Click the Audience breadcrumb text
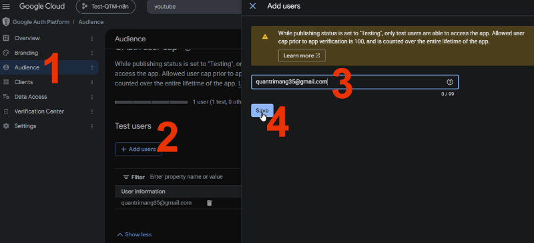The height and width of the screenshot is (243, 534). point(91,22)
